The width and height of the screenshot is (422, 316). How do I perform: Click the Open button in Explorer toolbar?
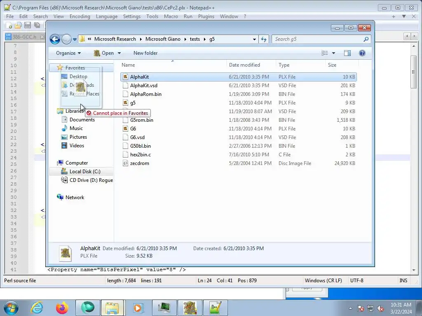[104, 53]
